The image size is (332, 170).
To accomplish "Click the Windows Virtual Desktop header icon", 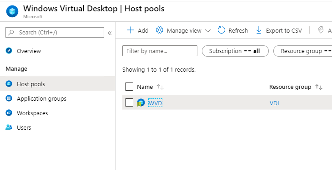I will (x=12, y=11).
